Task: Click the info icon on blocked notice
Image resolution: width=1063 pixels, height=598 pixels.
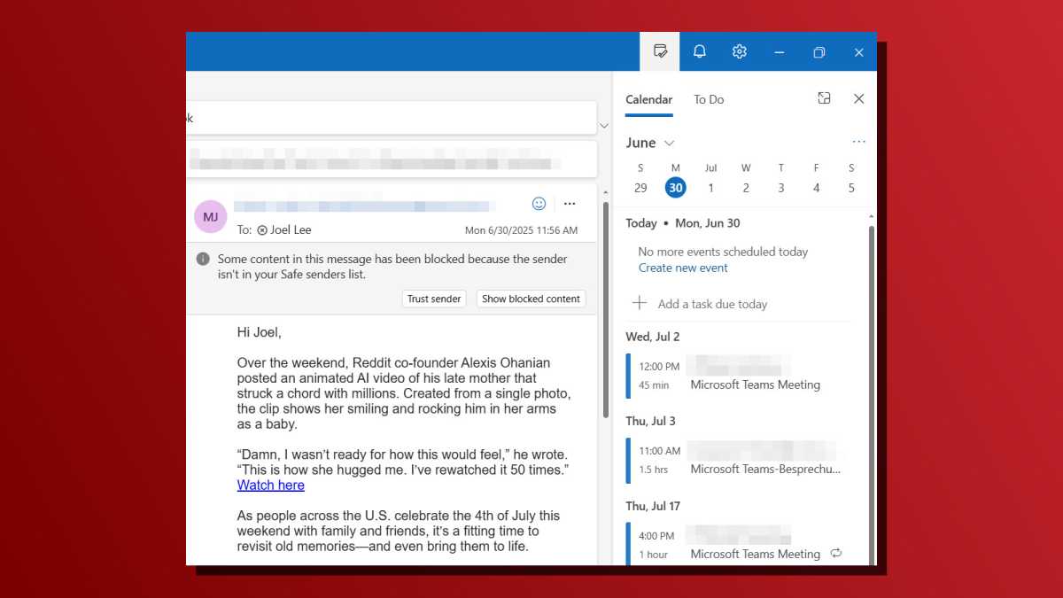Action: click(203, 259)
